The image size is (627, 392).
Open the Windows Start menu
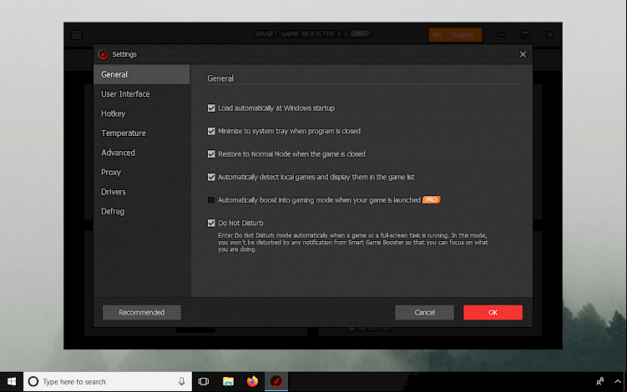[x=12, y=382]
